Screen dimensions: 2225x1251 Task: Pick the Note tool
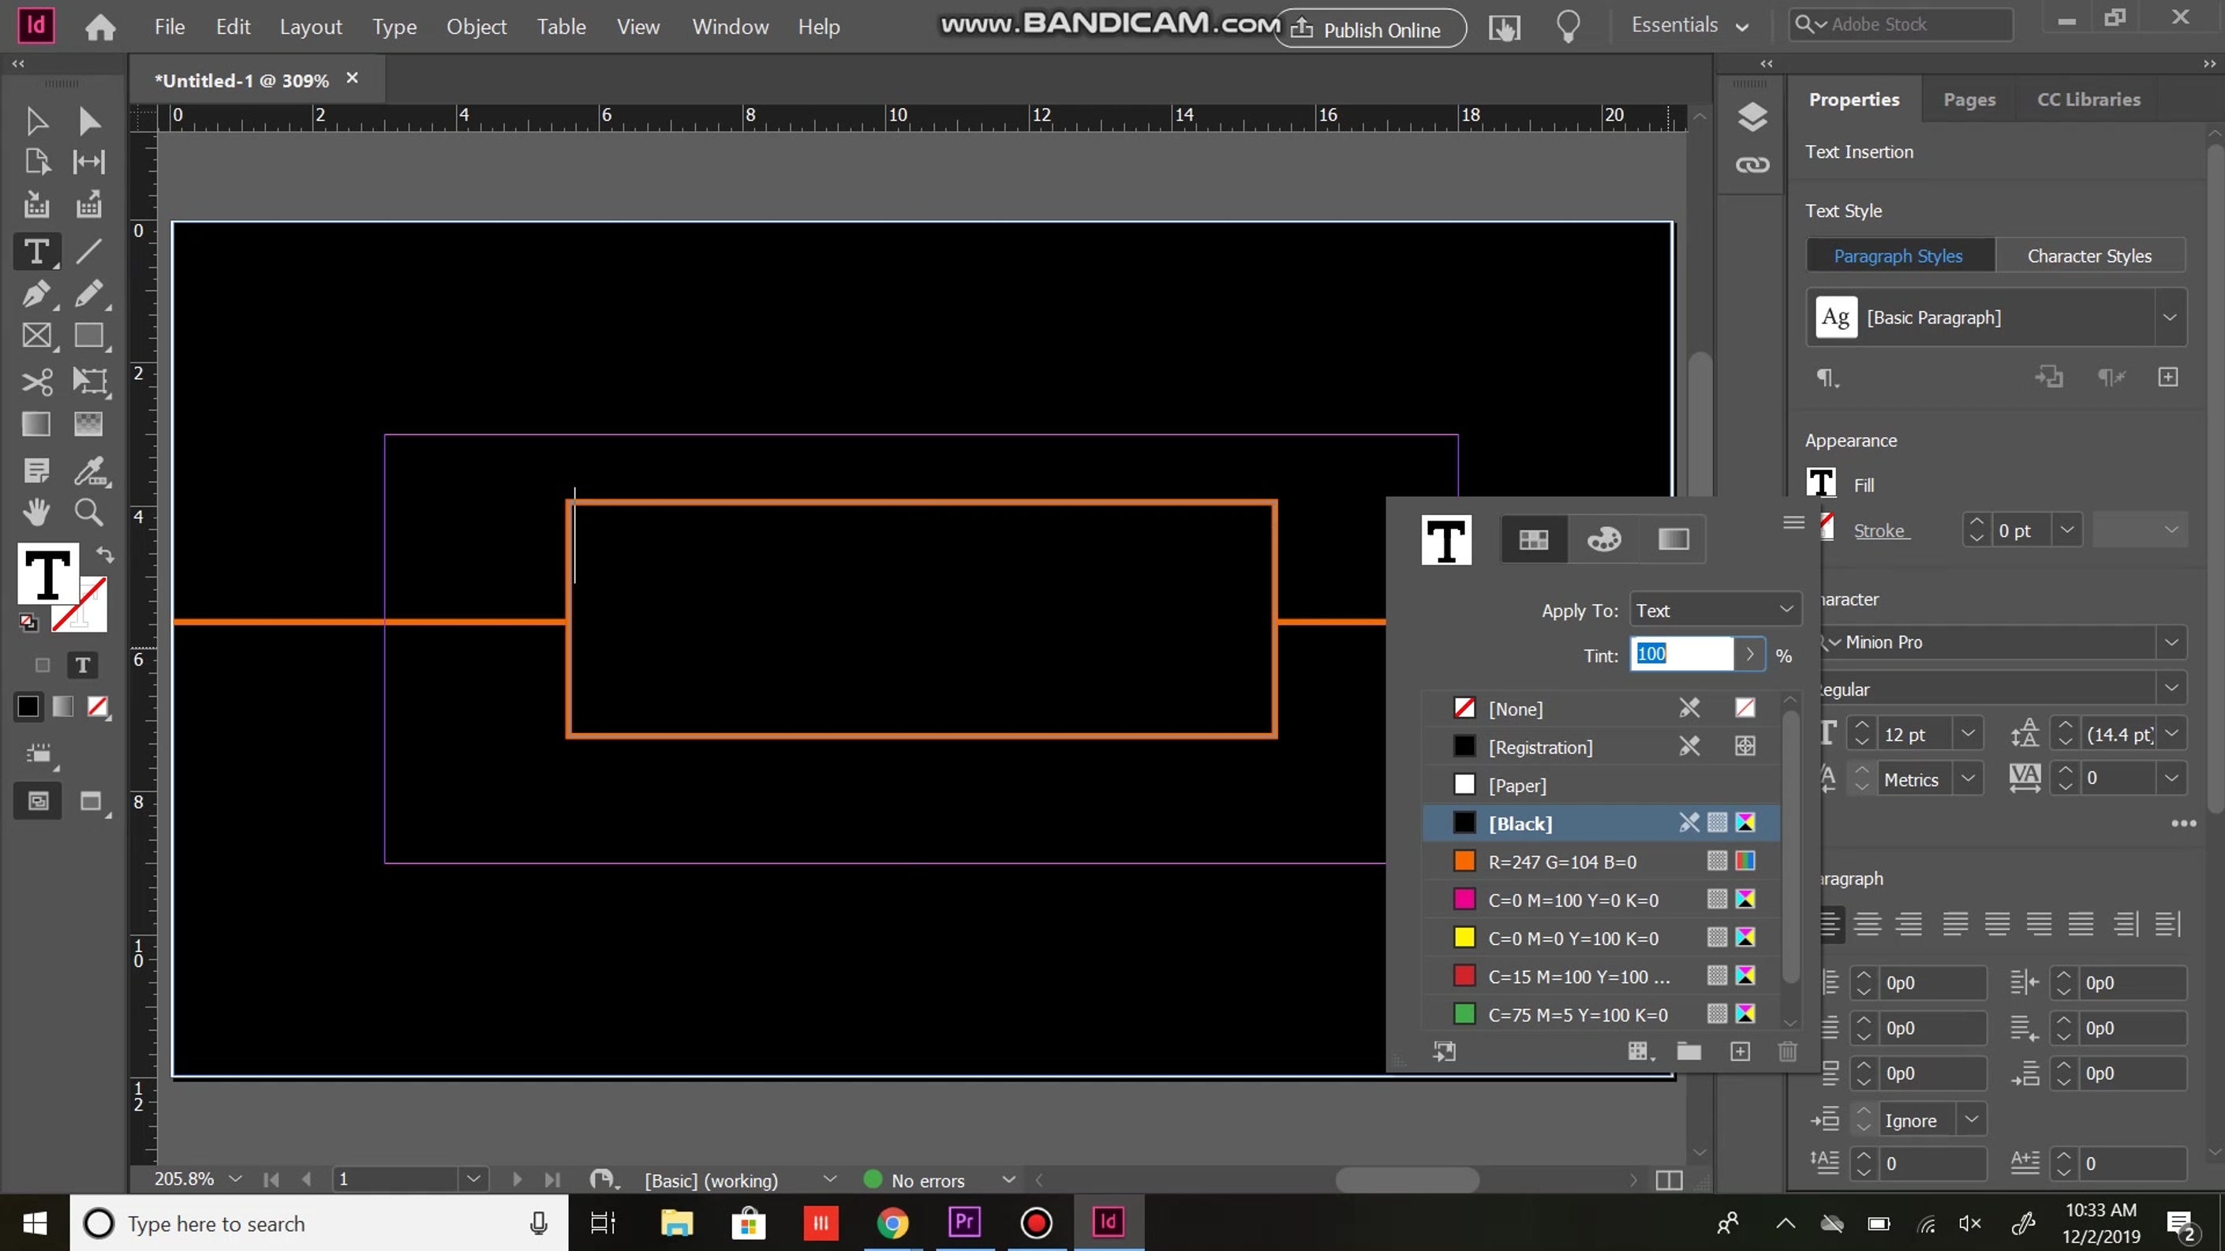[36, 472]
